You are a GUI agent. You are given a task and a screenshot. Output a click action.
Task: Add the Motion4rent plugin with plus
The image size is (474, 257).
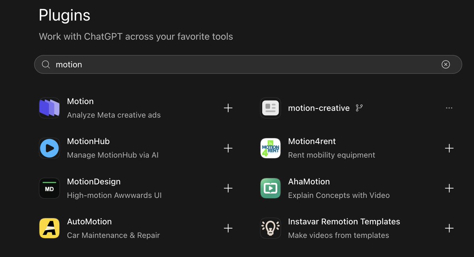point(449,148)
